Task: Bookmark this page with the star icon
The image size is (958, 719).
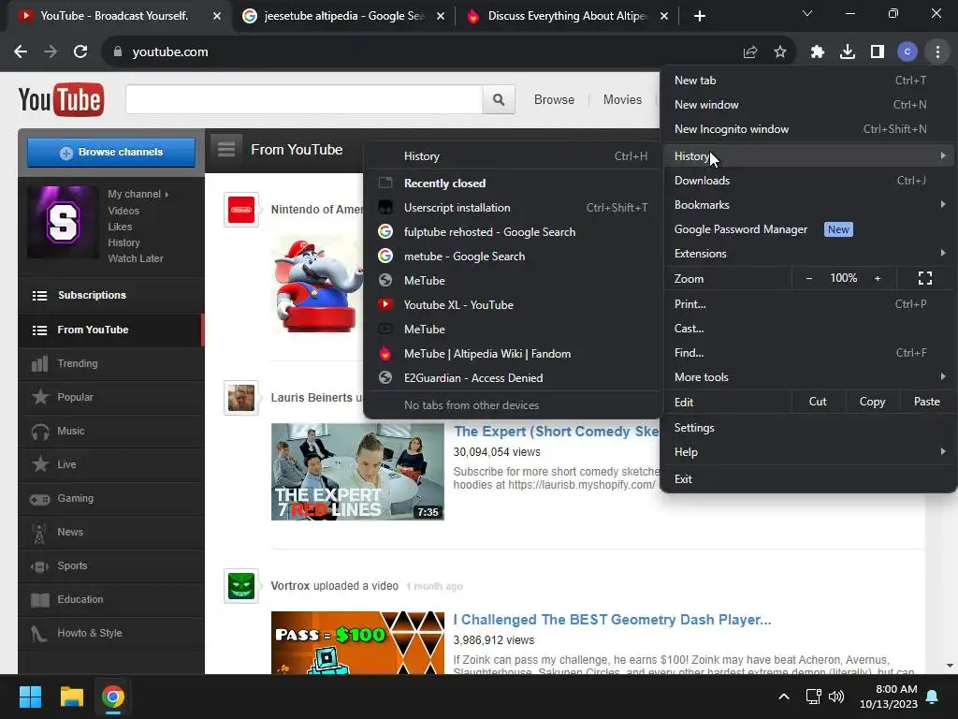Action: pyautogui.click(x=780, y=52)
